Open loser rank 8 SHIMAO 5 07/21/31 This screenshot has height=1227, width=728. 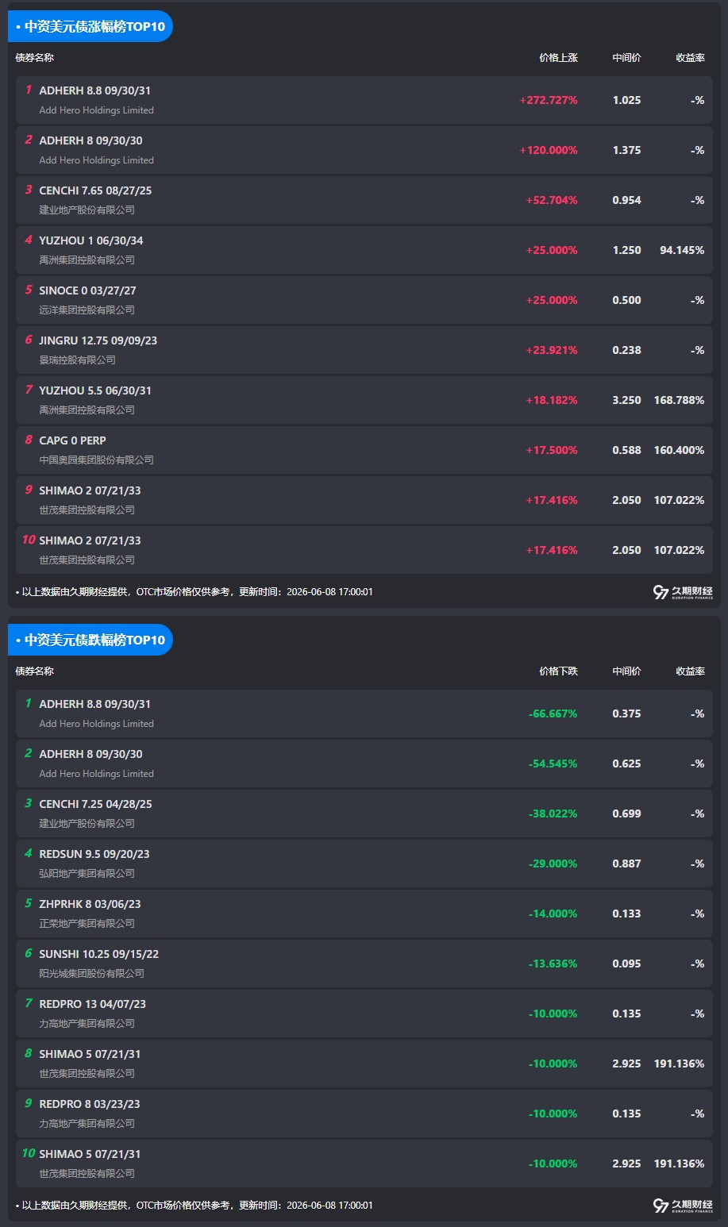(364, 1064)
